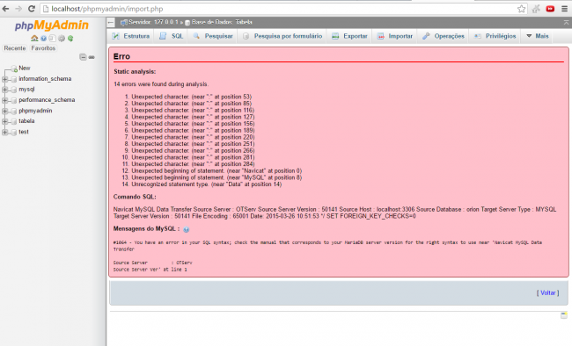Hide the navigation panel with the arrow button
The width and height of the screenshot is (572, 346).
tap(111, 23)
